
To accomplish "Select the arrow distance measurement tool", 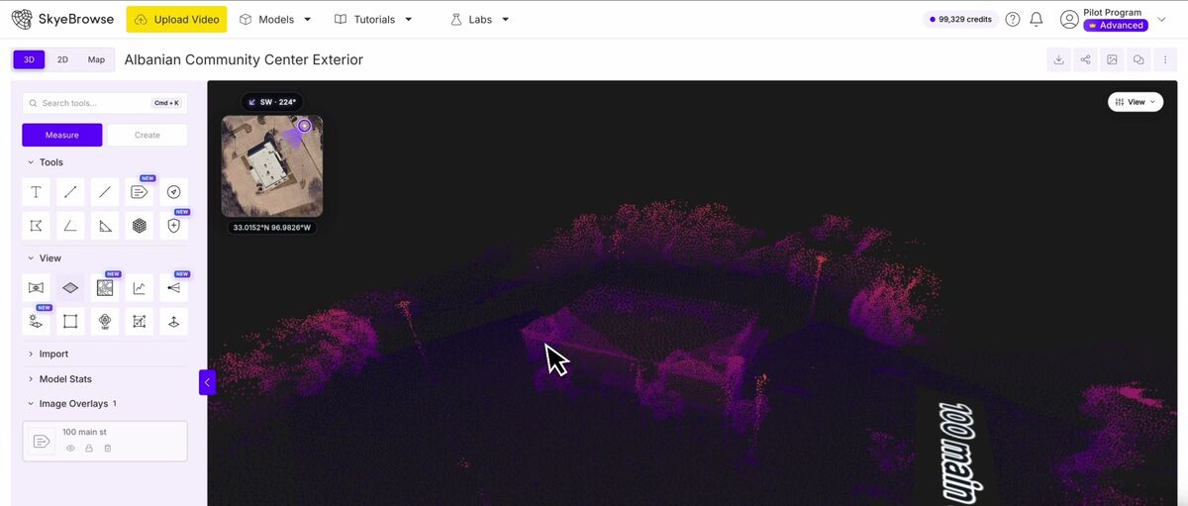I will (x=70, y=192).
